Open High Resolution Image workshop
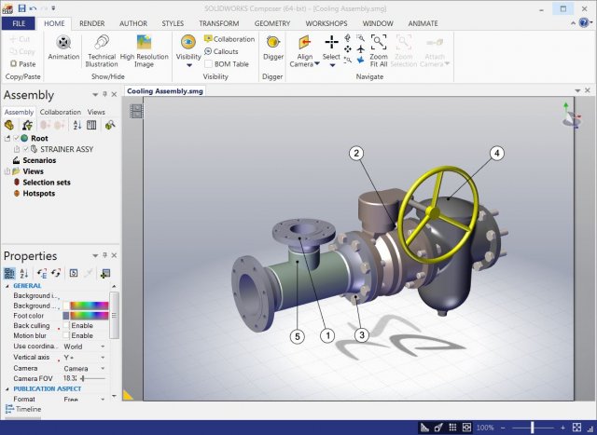597x435 pixels. coord(144,50)
